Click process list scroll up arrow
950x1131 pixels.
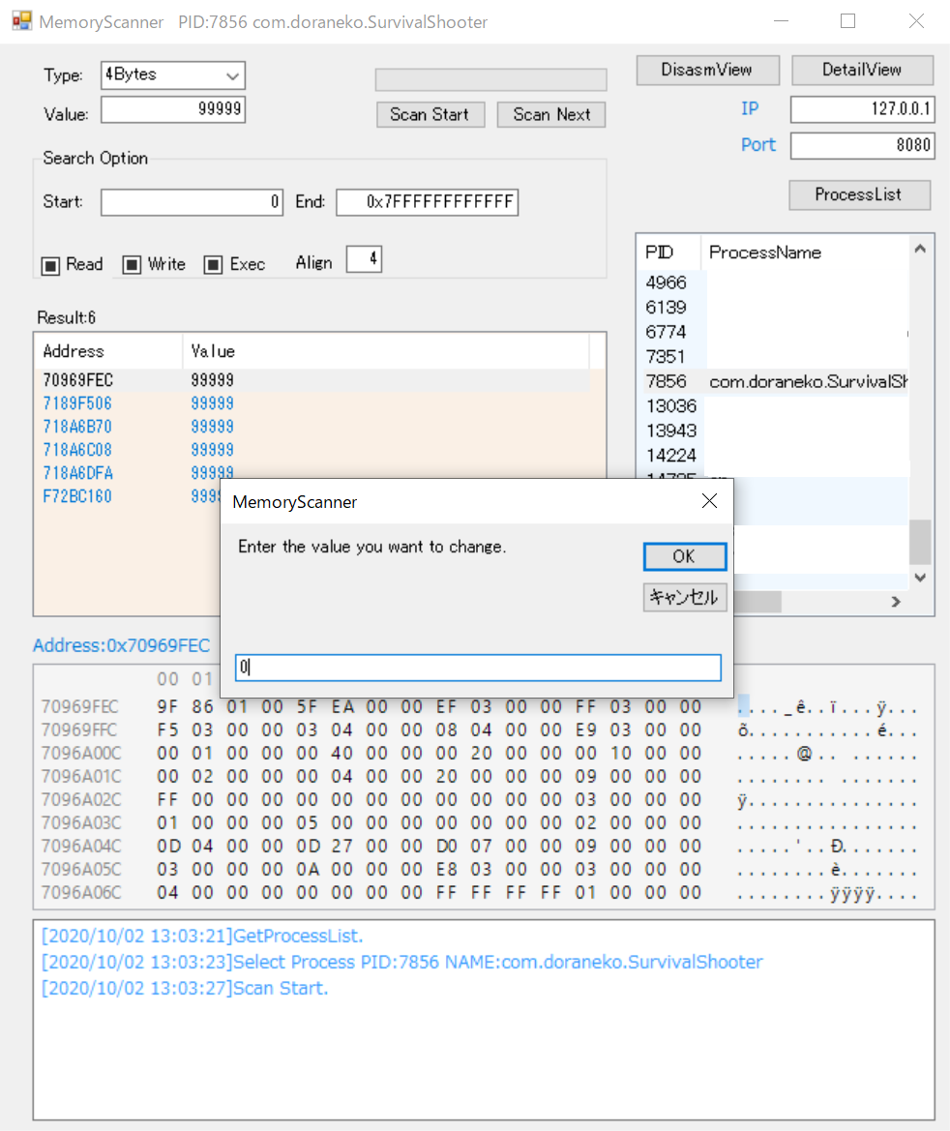point(920,249)
